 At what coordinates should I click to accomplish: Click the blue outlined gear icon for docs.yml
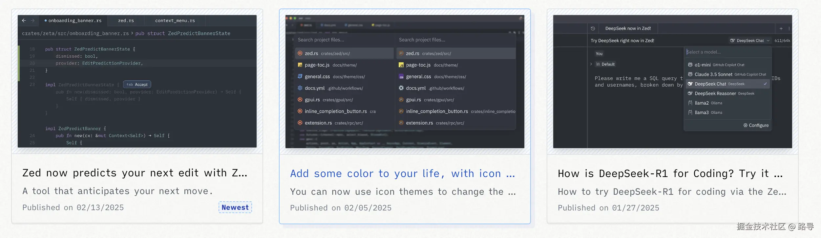pos(300,88)
